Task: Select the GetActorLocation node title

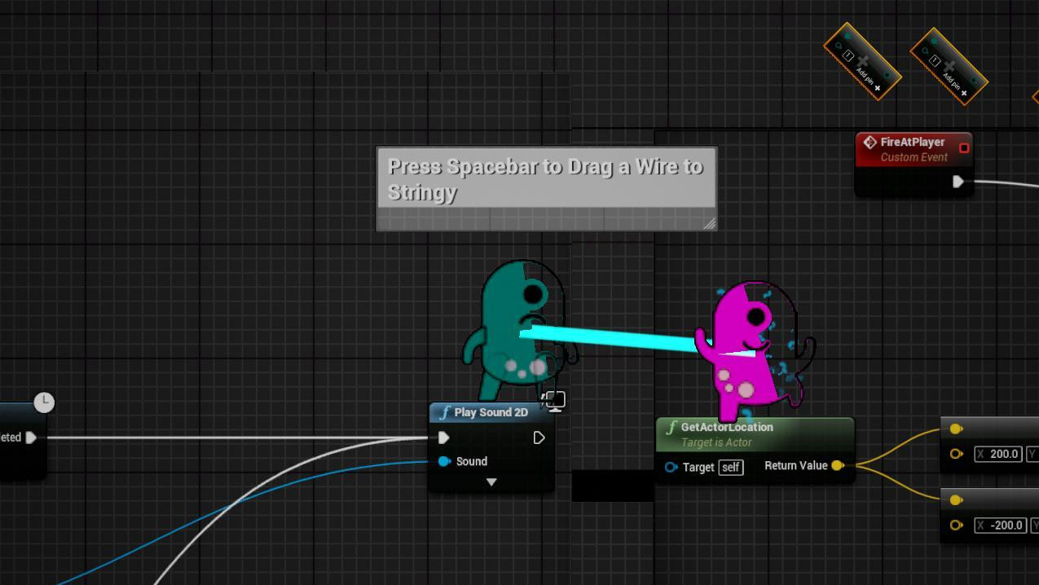Action: coord(727,427)
